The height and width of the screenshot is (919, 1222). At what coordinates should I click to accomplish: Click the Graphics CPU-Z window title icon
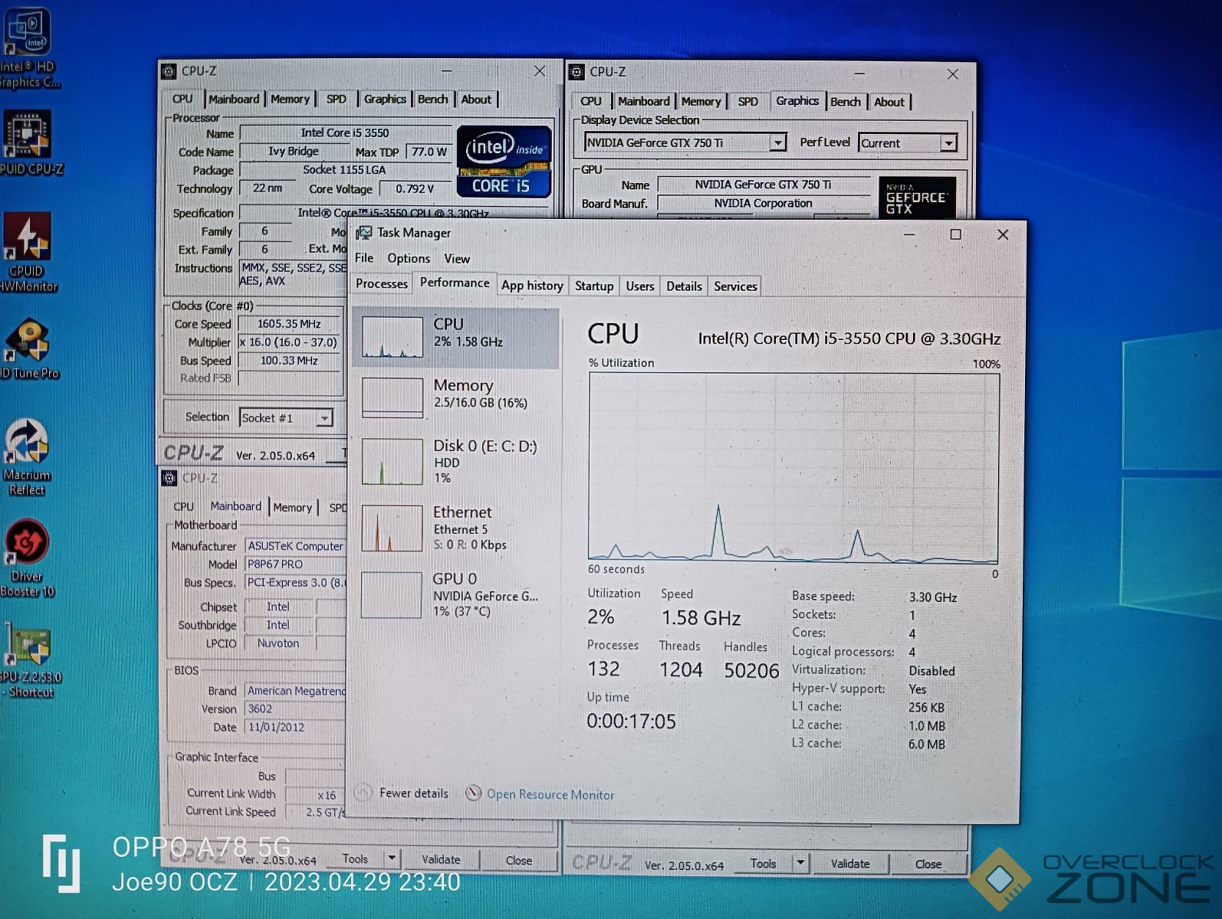(577, 72)
